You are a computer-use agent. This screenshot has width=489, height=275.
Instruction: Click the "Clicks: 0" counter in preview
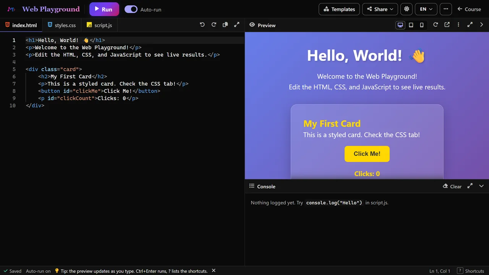pos(367,174)
